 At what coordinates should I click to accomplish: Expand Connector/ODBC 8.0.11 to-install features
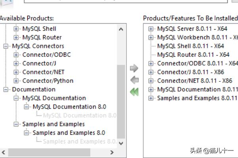point(151,64)
